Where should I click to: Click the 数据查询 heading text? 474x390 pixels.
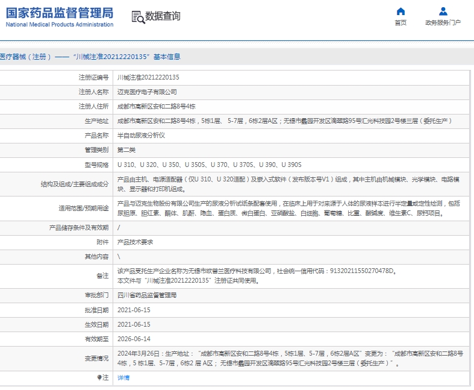click(163, 16)
